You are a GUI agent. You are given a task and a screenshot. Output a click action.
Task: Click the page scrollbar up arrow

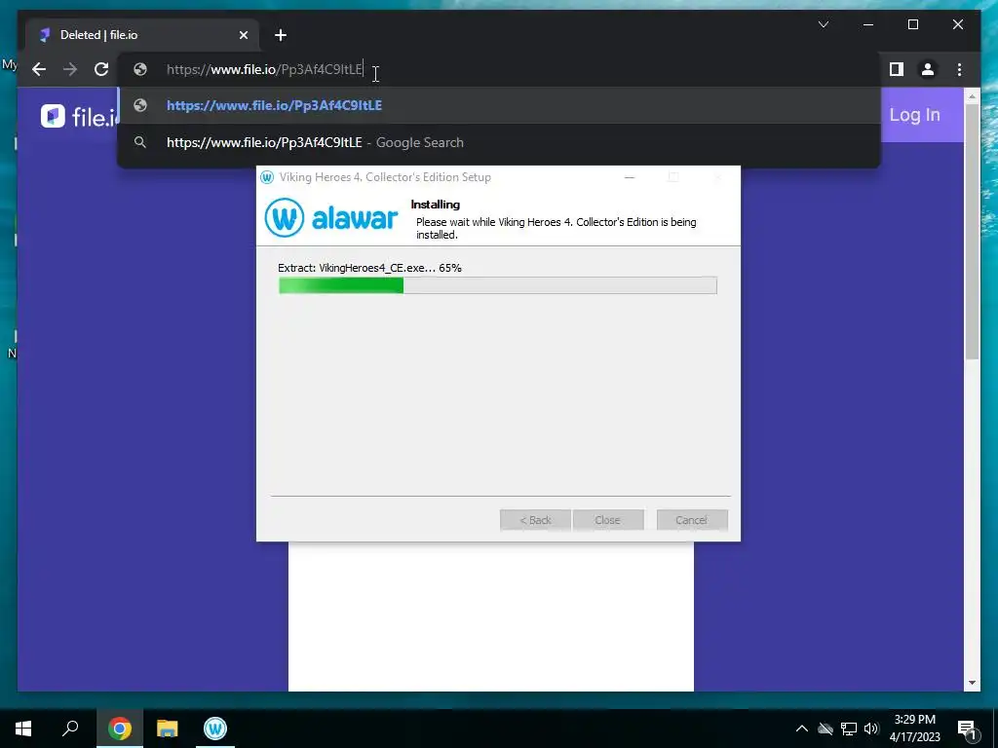click(972, 96)
